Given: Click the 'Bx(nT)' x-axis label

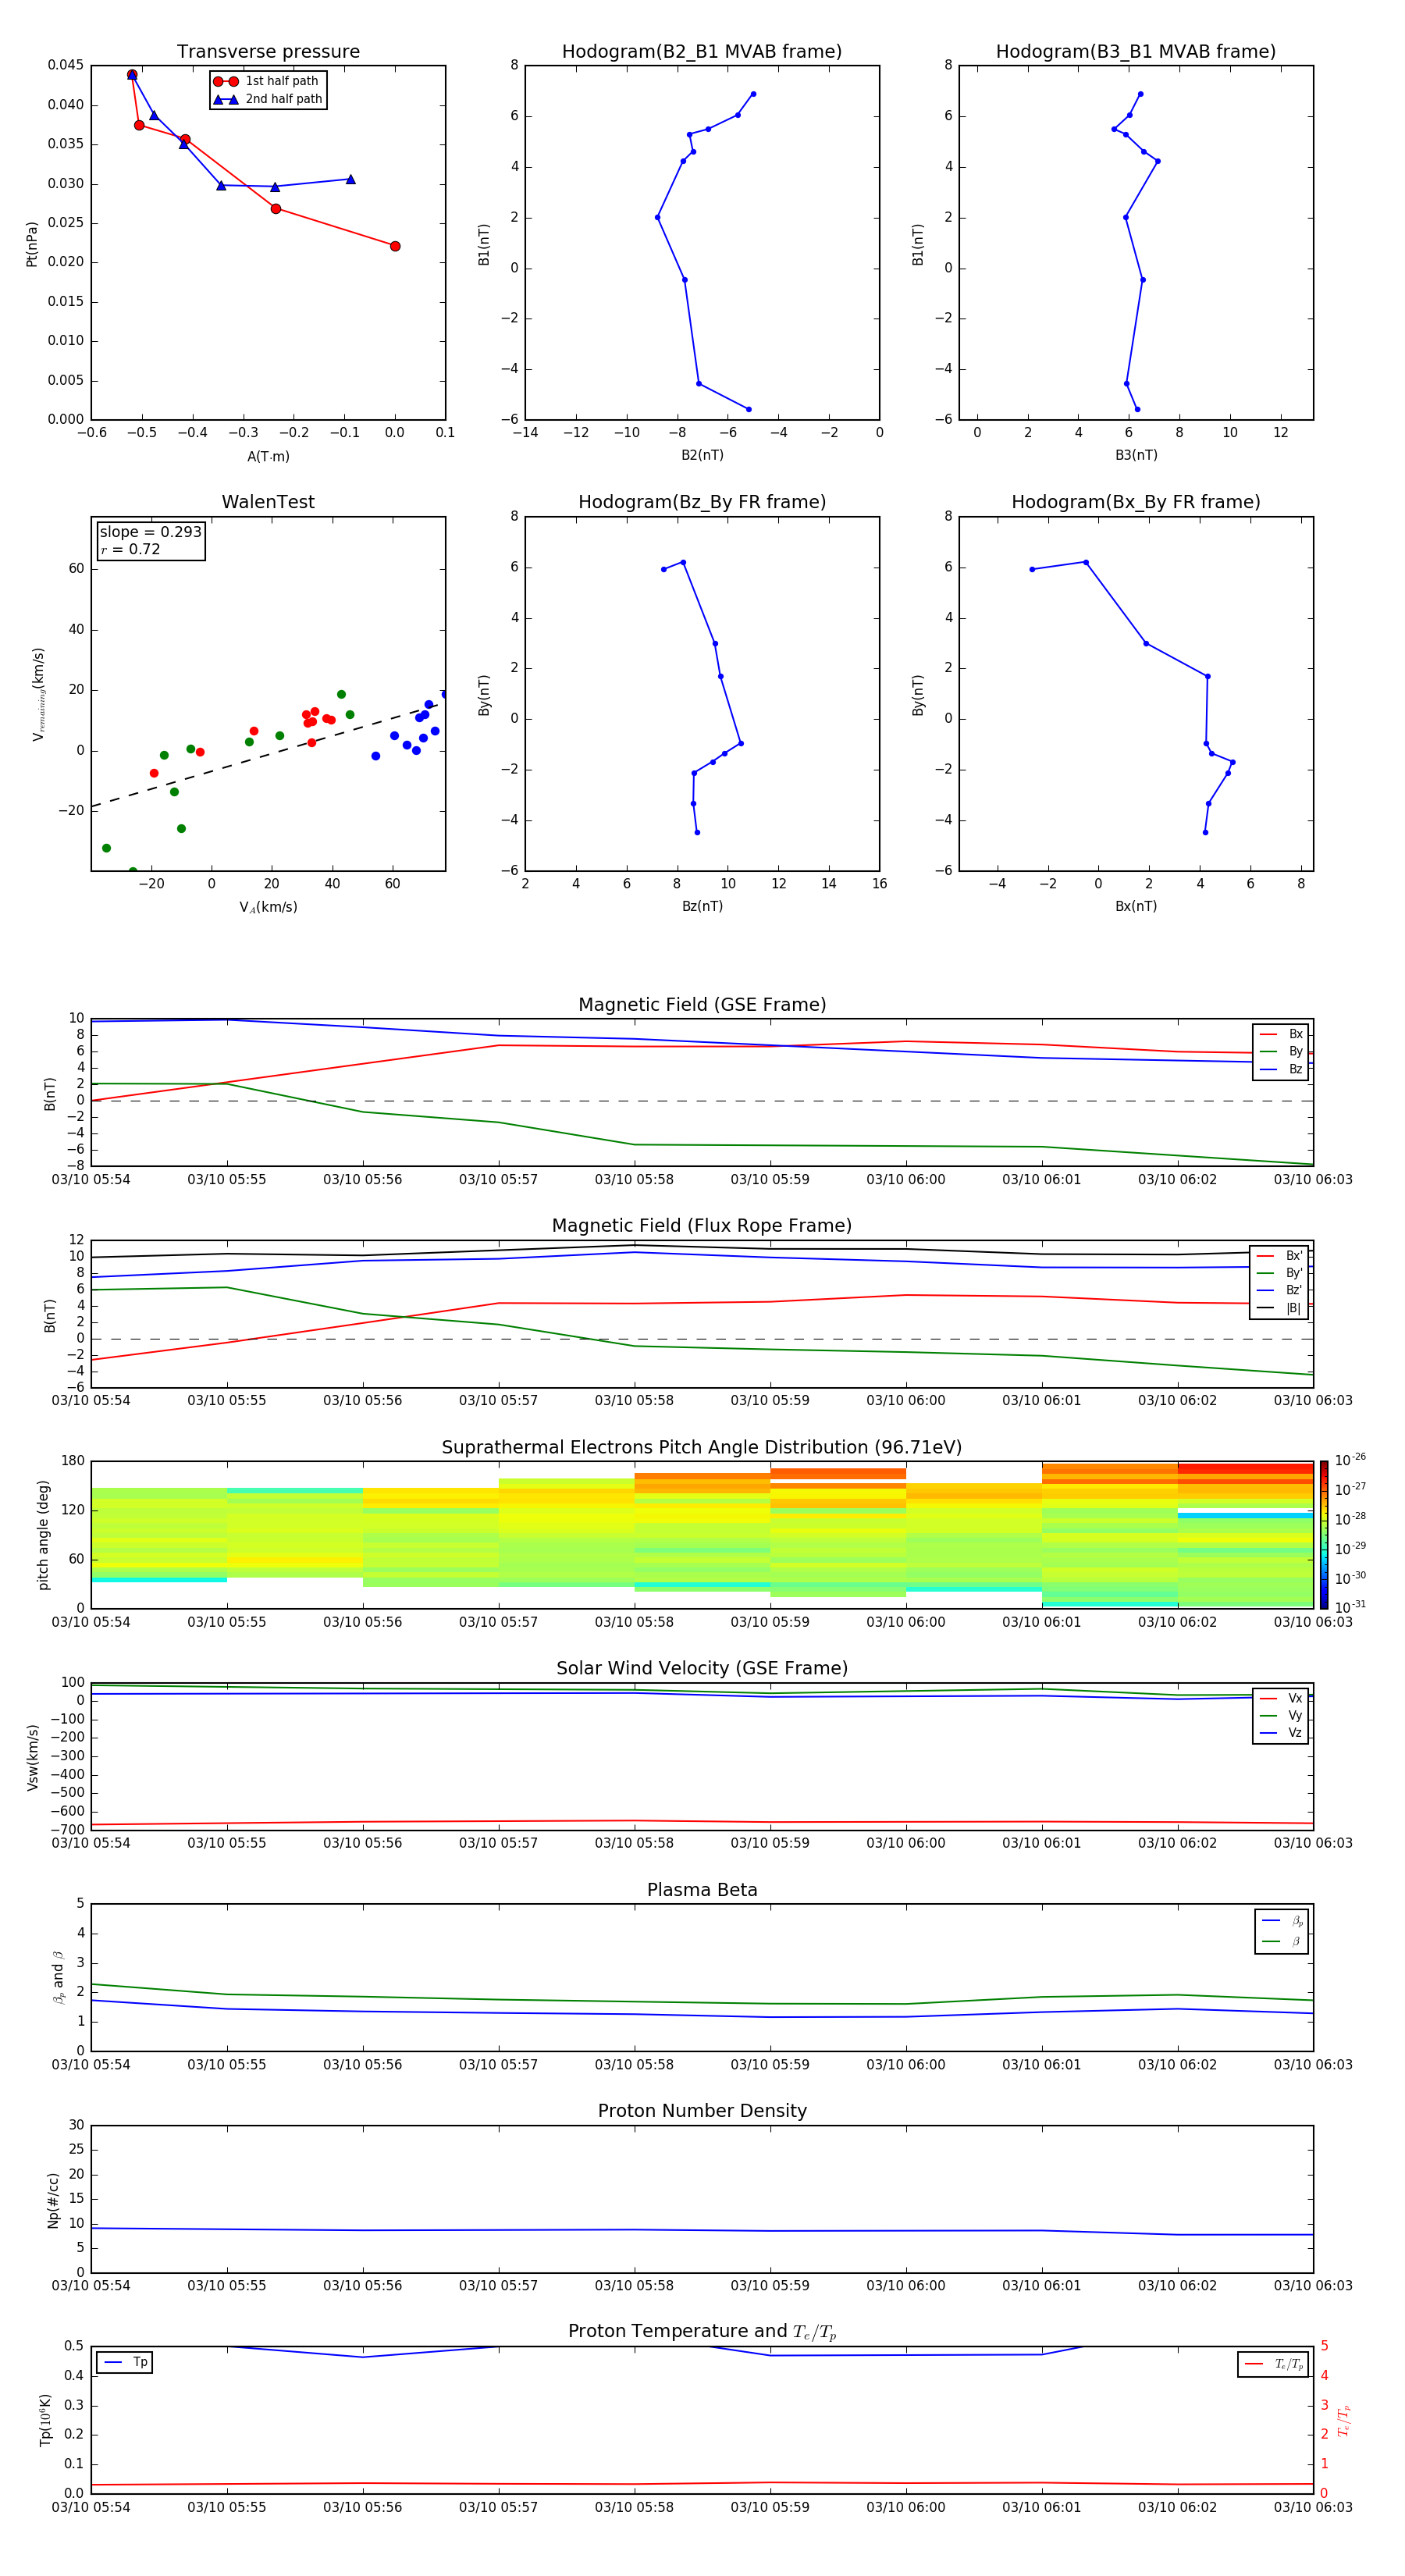Looking at the screenshot, I should (x=1136, y=906).
